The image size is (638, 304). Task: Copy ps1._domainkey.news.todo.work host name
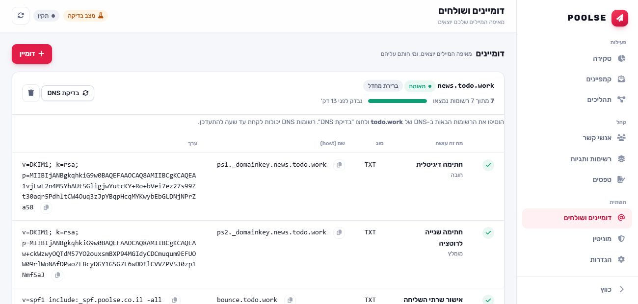(x=339, y=165)
